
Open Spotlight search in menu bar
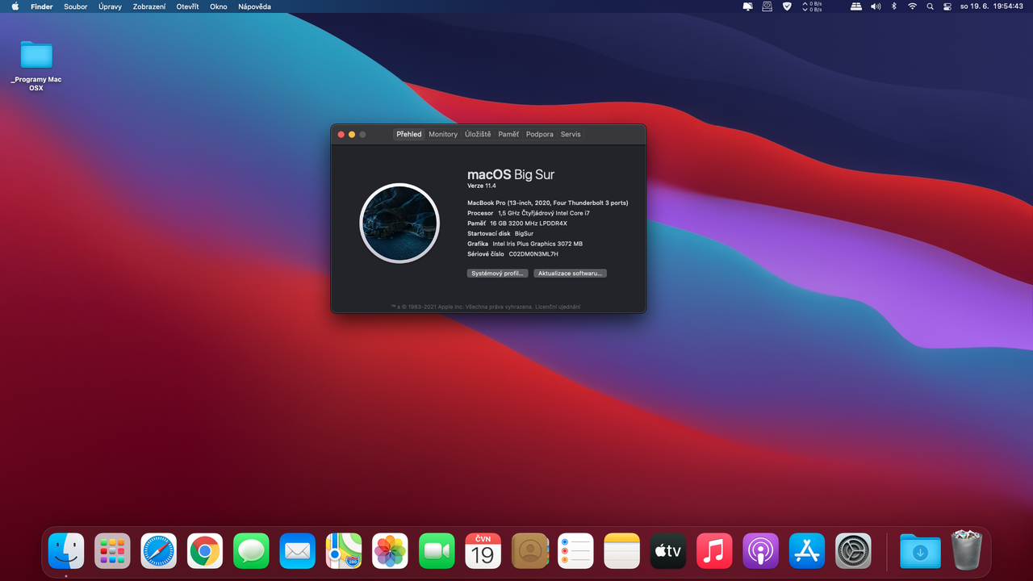click(930, 6)
